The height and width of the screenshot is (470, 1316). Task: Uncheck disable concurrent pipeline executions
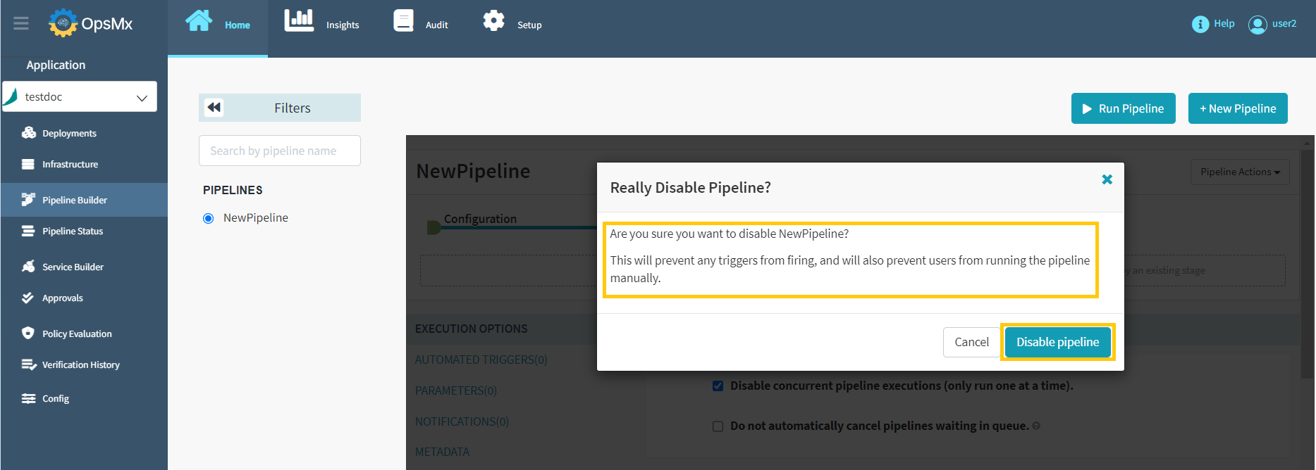point(718,386)
